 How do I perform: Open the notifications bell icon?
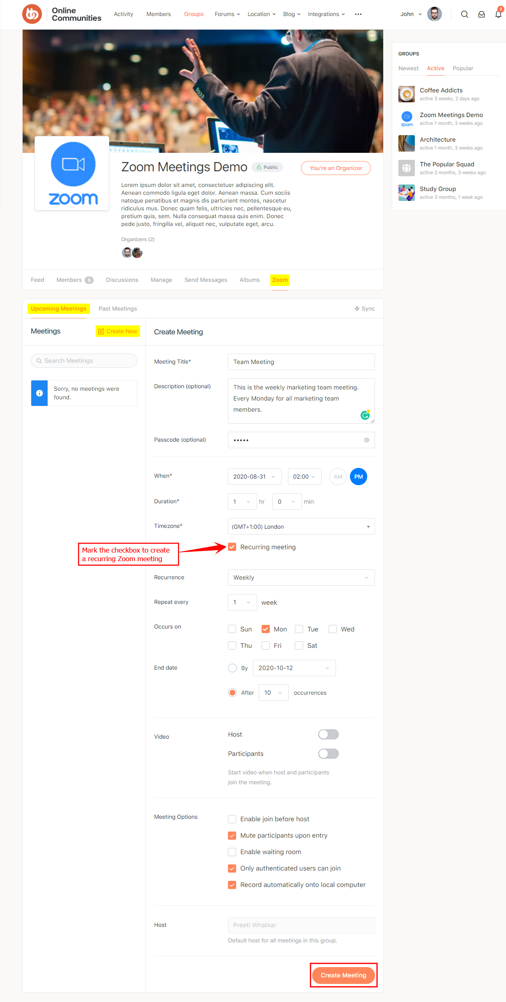tap(498, 14)
